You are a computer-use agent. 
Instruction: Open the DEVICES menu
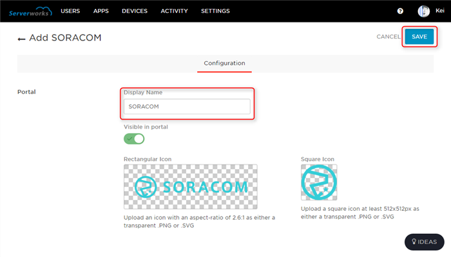click(x=135, y=11)
